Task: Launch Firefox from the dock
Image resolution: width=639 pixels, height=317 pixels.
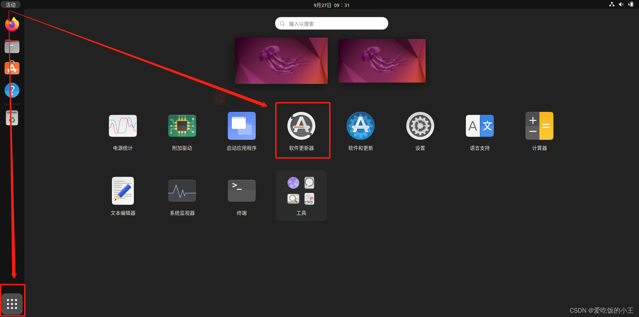Action: (x=12, y=24)
